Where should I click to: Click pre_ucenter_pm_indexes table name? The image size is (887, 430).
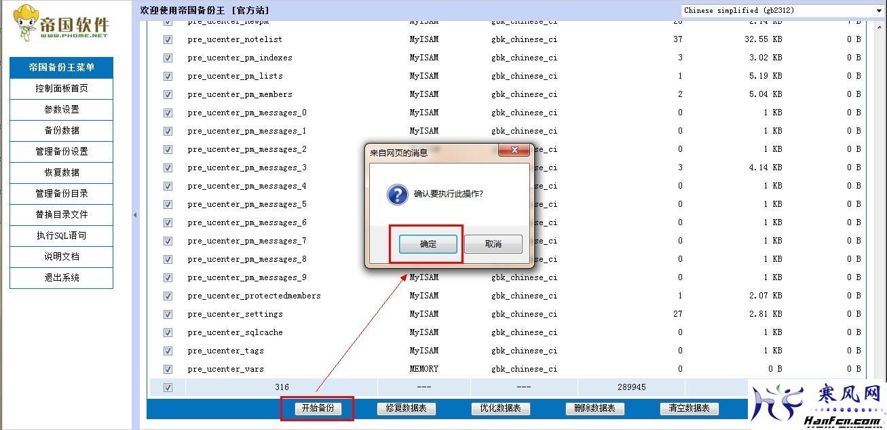[x=240, y=58]
